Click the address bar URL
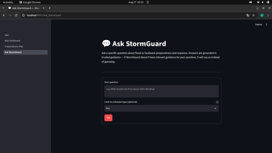Screen dimensions: 272x153 (44, 15)
